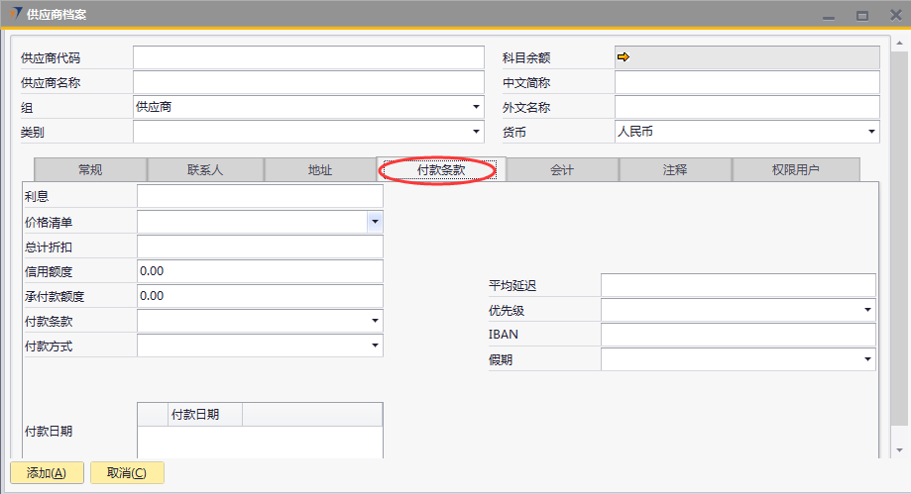
Task: Focus the 信用额度 input field
Action: tap(260, 271)
